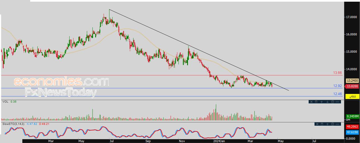The image size is (360, 143).
Task: Click the 15.0000 price axis label
Action: 352,52
